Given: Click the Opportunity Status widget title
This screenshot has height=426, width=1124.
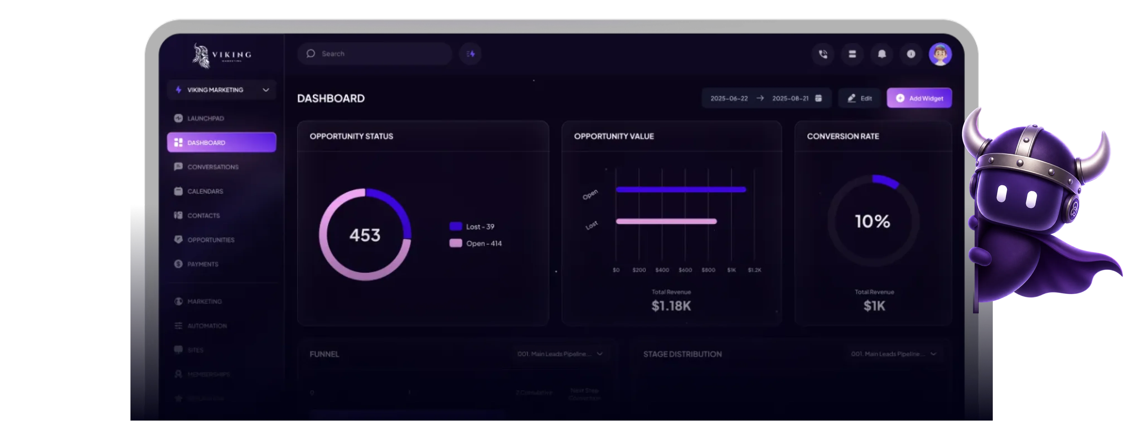Looking at the screenshot, I should (x=351, y=136).
